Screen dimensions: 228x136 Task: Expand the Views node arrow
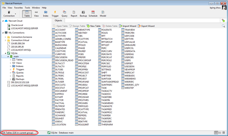(11, 63)
